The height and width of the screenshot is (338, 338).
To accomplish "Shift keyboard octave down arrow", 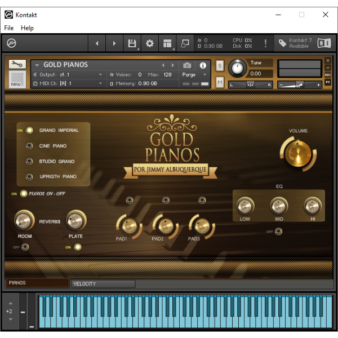I will pyautogui.click(x=11, y=319).
